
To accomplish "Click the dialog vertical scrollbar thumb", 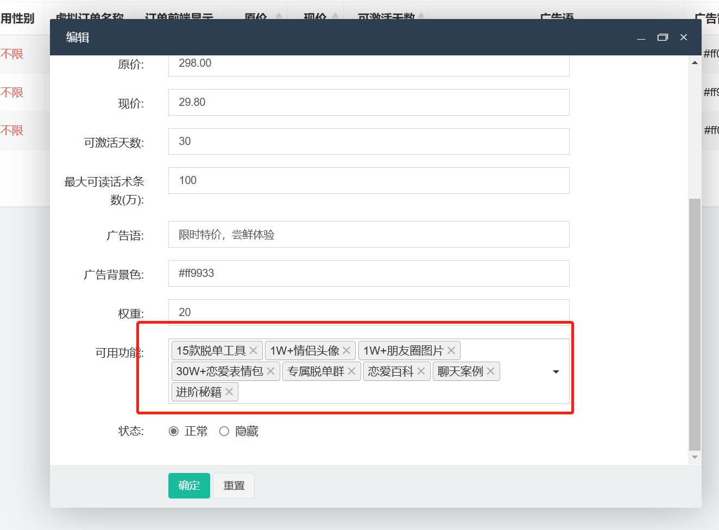I will [695, 325].
